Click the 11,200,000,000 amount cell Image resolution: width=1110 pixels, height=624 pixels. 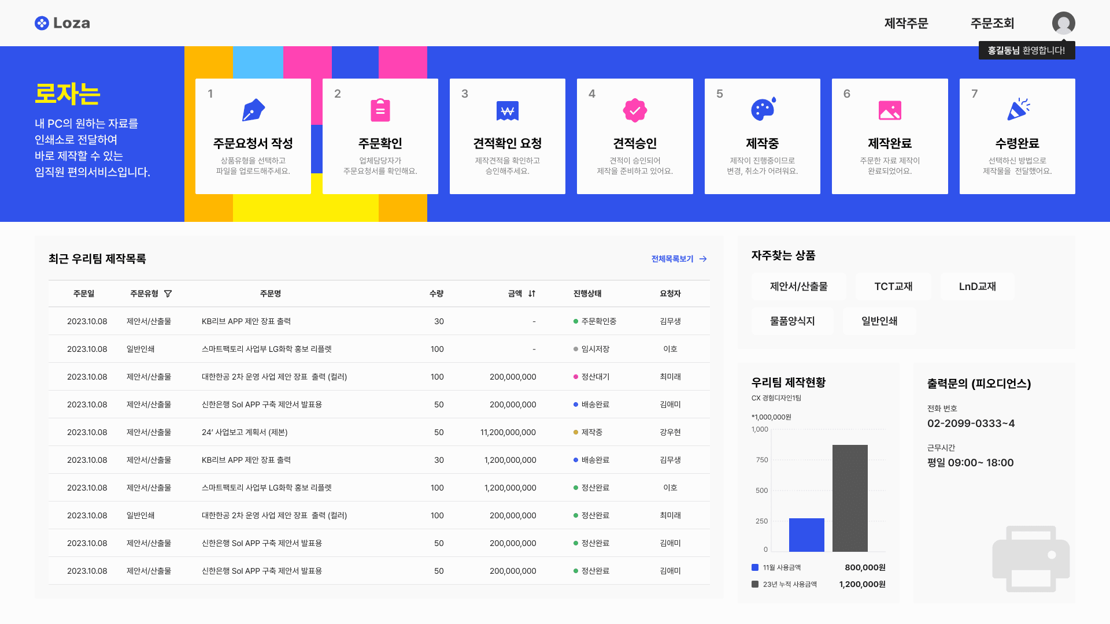tap(508, 432)
